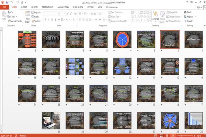Expand the Layout dropdown
The height and width of the screenshot is (137, 206).
point(36,12)
